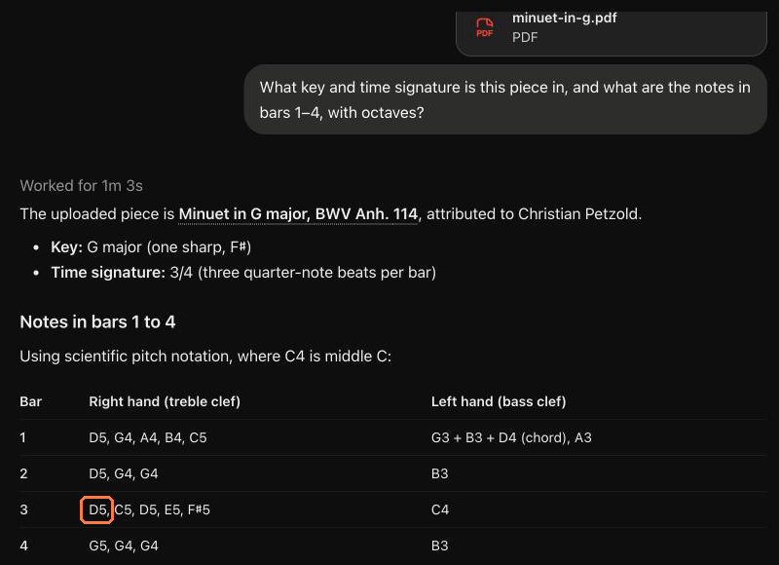This screenshot has width=779, height=565.
Task: Click the user question message bubble
Action: tap(505, 99)
